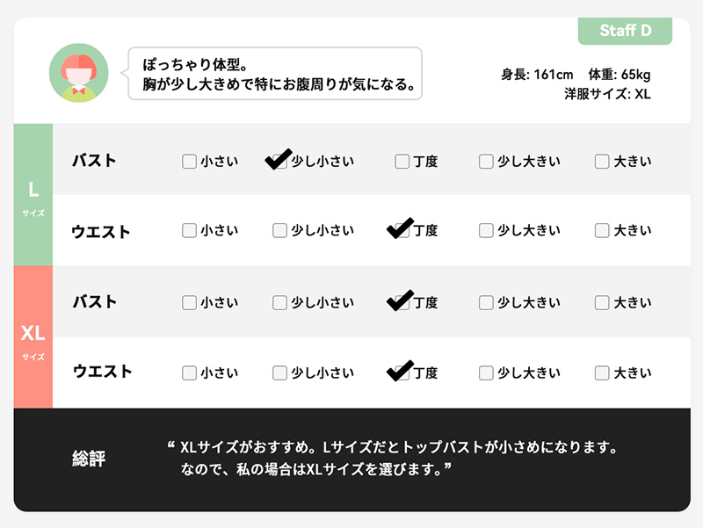The width and height of the screenshot is (703, 528).
Task: Check L size waist 小さい checkbox
Action: pos(189,231)
